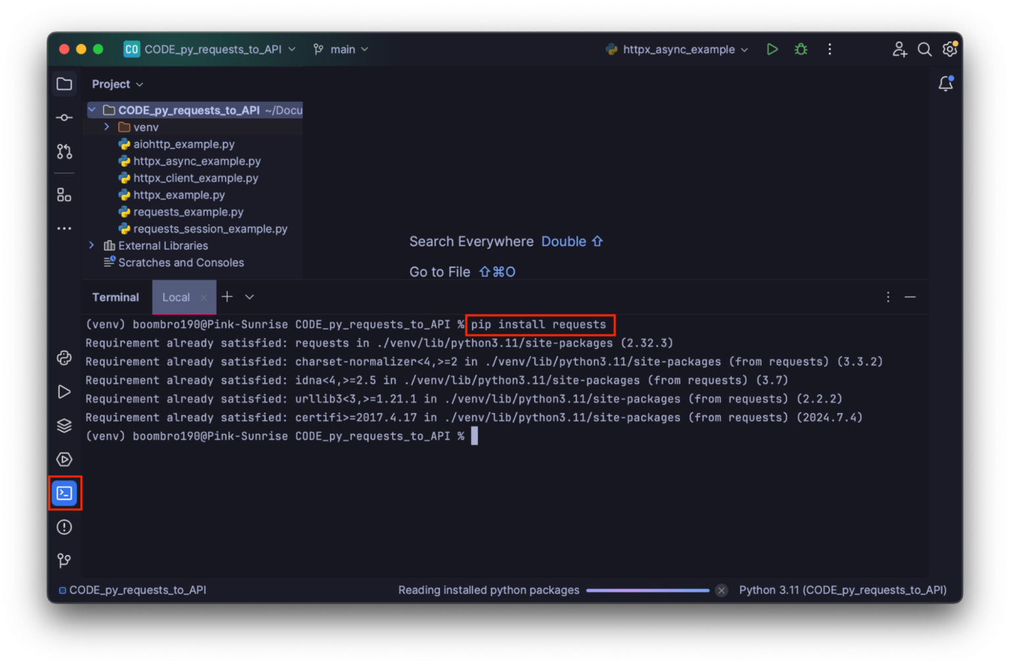Screen dimensions: 1010x666
Task: Open the Git version control panel
Action: (x=64, y=560)
